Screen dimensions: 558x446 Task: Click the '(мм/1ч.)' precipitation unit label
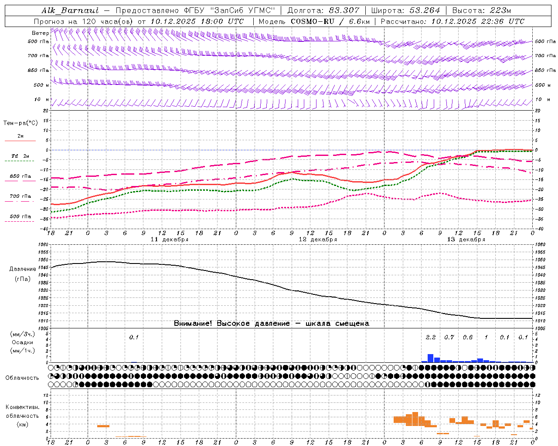[x=22, y=351]
